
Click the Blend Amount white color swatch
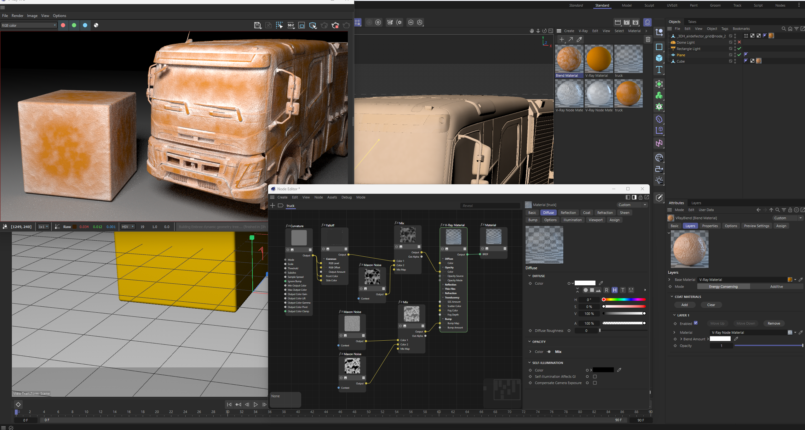(720, 339)
